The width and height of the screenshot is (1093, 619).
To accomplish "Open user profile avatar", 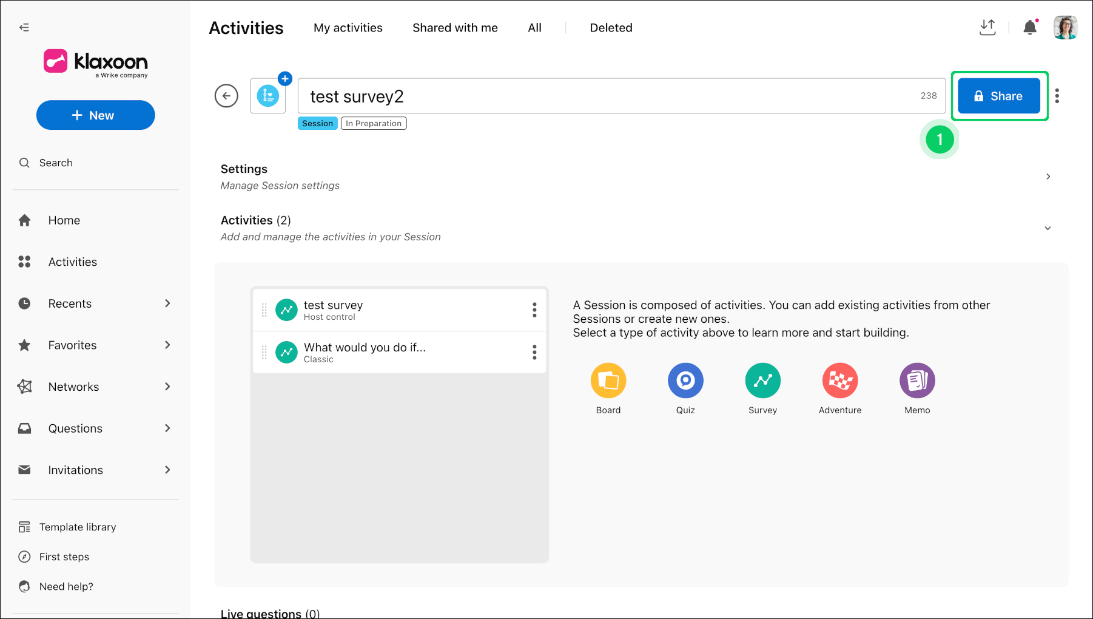I will (x=1065, y=27).
